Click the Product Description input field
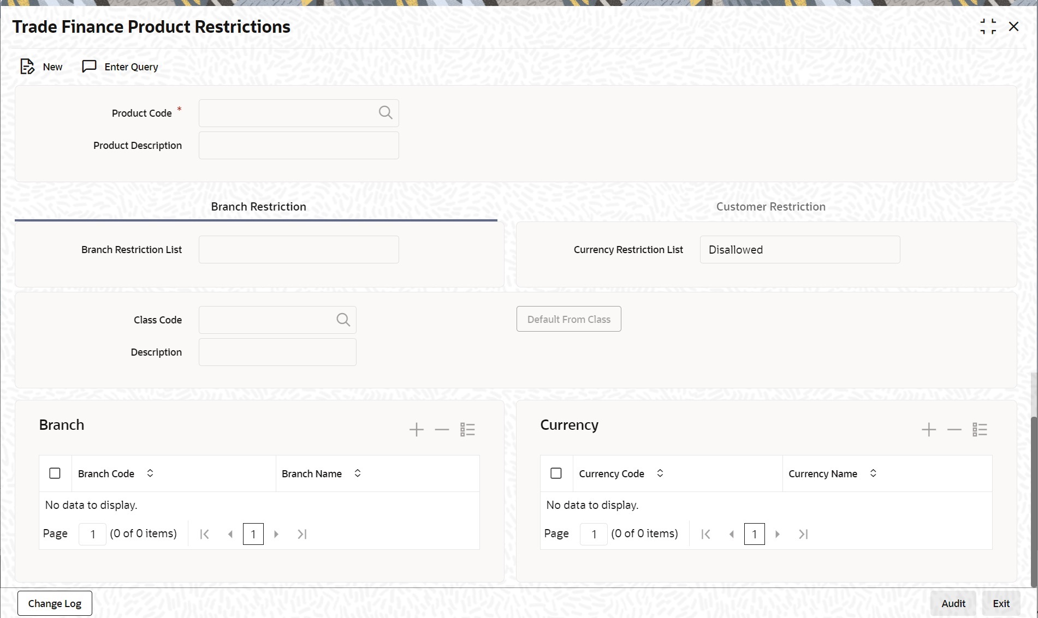Screen dimensions: 1038x618 pos(299,146)
